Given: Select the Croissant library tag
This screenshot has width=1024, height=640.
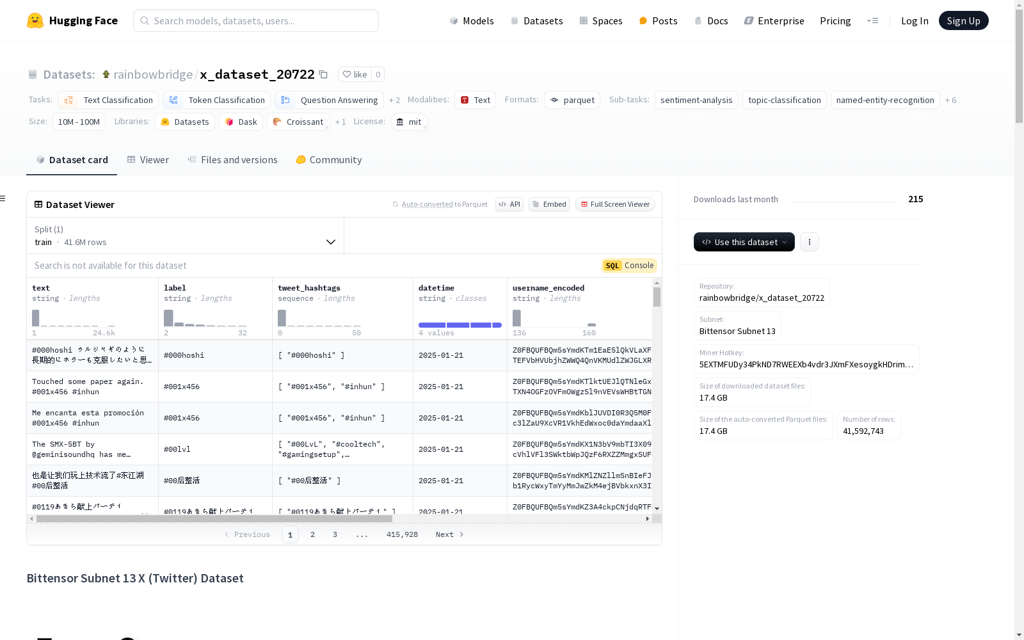Looking at the screenshot, I should [298, 122].
